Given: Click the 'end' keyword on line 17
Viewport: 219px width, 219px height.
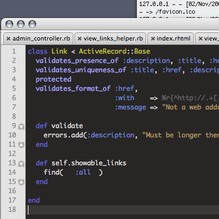Looking at the screenshot, I should coord(34,200).
